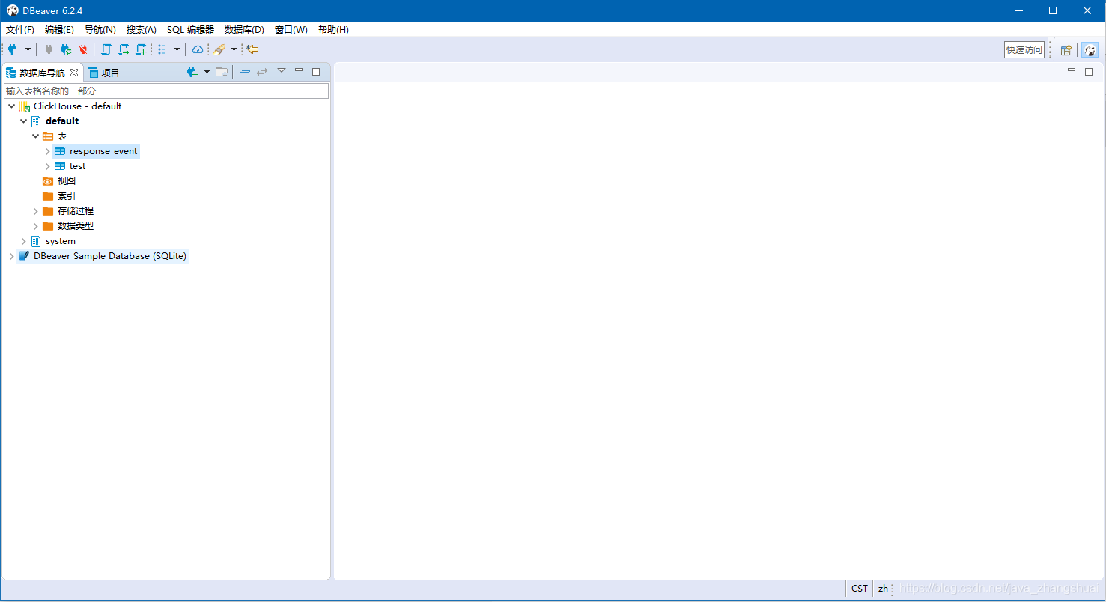
Task: Click the gray Connect plug icon
Action: [x=49, y=49]
